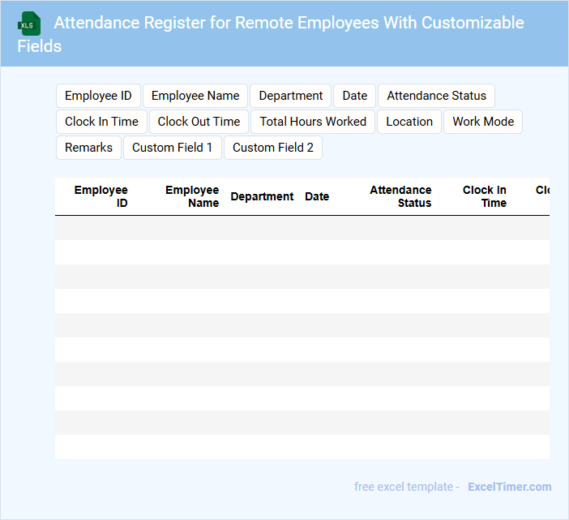Select the Employee Name field tag
569x520 pixels.
[195, 96]
